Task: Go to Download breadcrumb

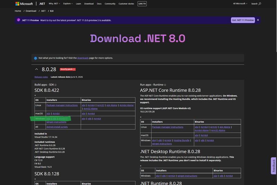Action: pyautogui.click(x=31, y=11)
